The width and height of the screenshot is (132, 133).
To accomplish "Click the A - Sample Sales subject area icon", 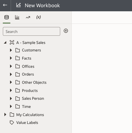I will click(x=12, y=42).
